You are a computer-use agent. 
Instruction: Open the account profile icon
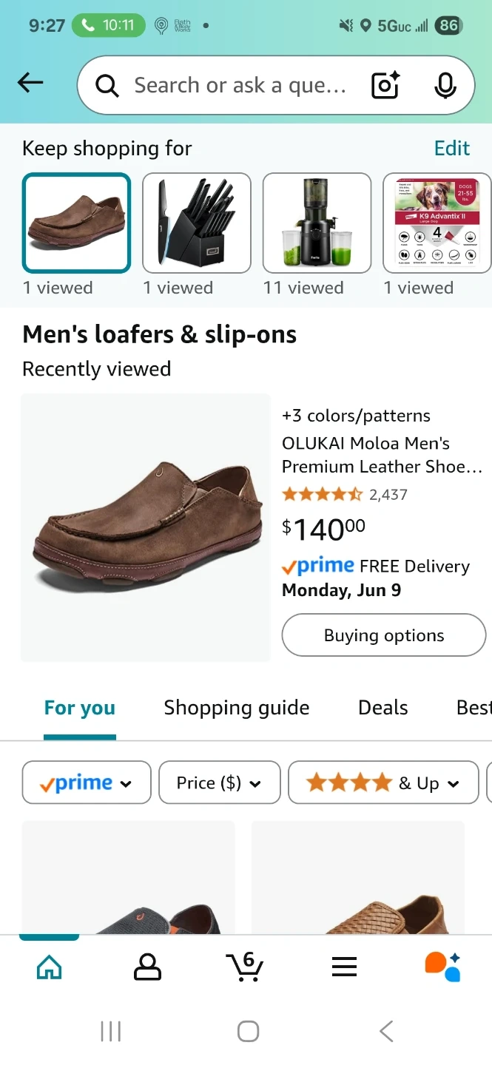tap(147, 966)
